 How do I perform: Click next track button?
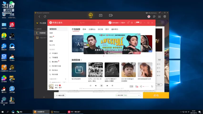click(107, 86)
